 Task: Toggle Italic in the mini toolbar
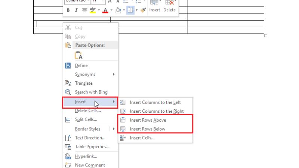coord(76,10)
